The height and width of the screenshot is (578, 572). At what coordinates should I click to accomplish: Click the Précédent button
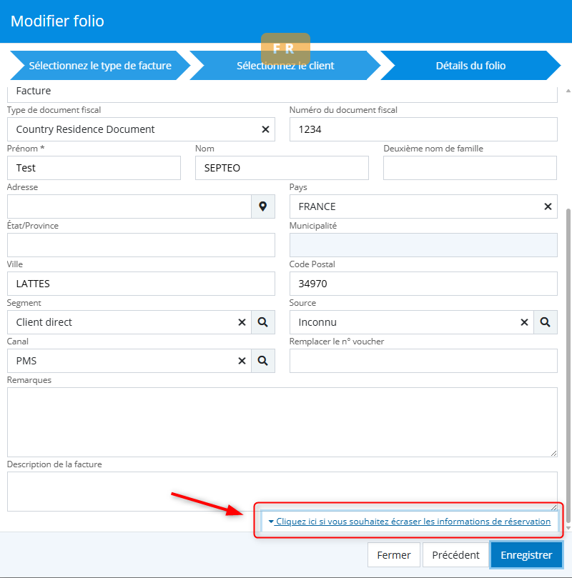[454, 555]
